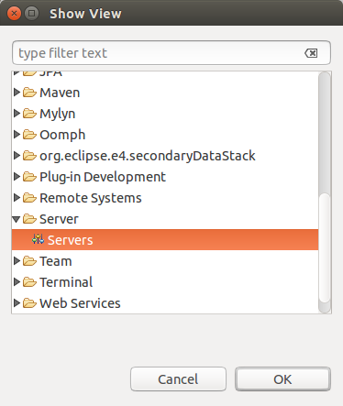This screenshot has height=406, width=343.
Task: Select the Maven tree row label
Action: point(60,93)
